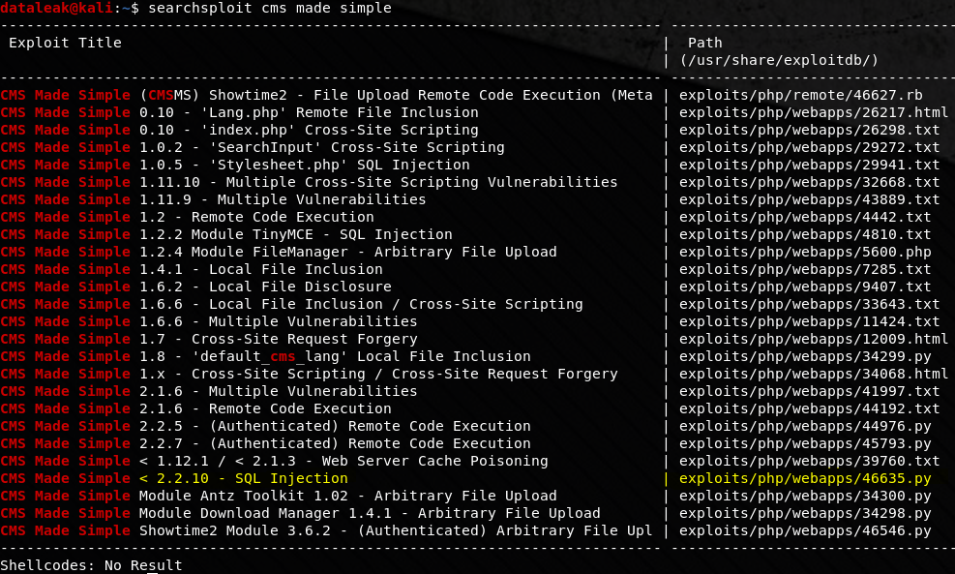Click the exploits/php/webapps/46546.py path
The height and width of the screenshot is (574, 955).
pos(805,530)
